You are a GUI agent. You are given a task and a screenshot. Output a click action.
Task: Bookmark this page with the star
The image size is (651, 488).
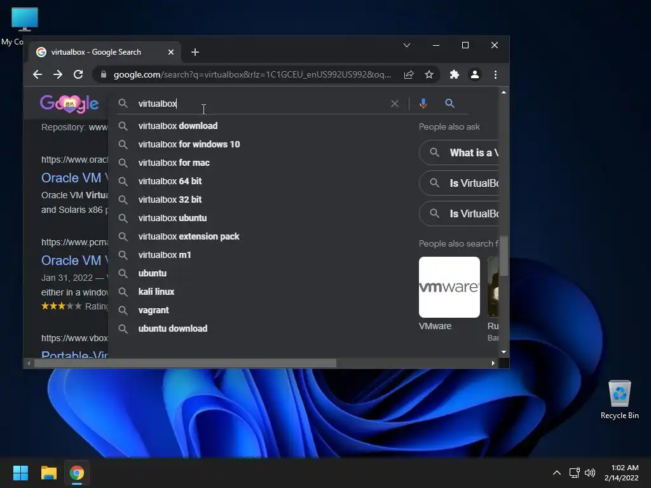pyautogui.click(x=429, y=75)
